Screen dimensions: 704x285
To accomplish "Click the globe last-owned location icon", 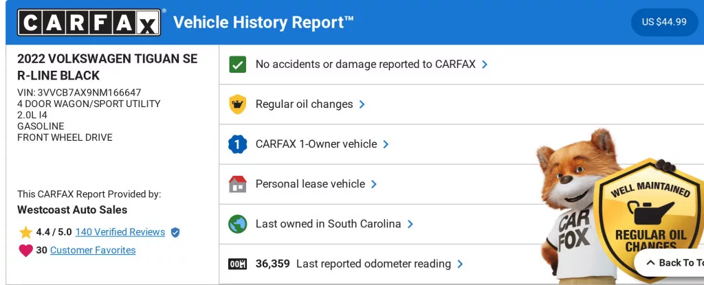I will pyautogui.click(x=237, y=224).
